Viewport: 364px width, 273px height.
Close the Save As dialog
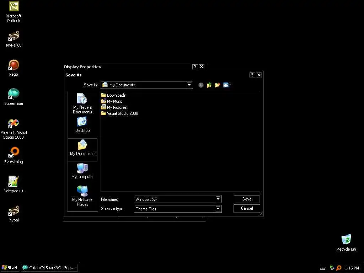point(259,75)
